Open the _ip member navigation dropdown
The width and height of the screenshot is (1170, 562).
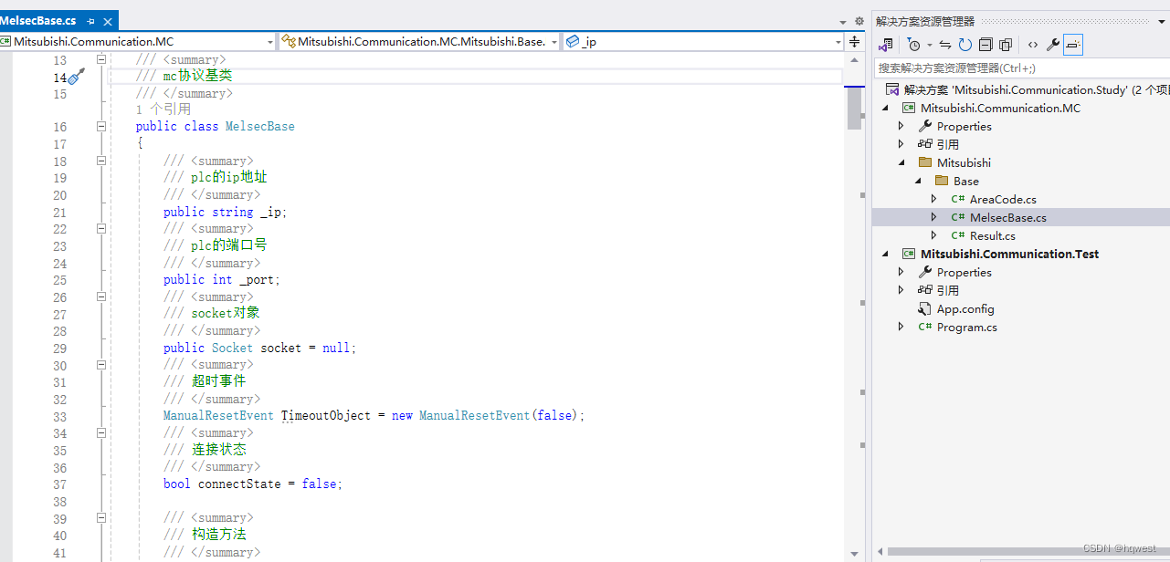pyautogui.click(x=838, y=42)
